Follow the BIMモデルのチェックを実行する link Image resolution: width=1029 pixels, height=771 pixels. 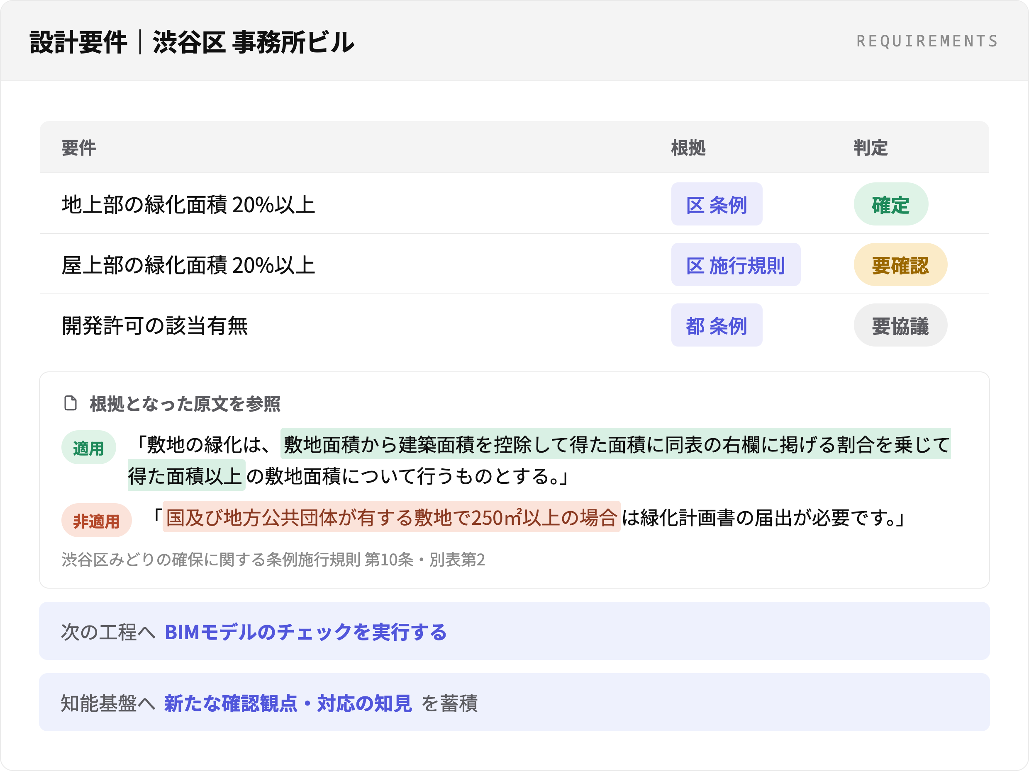pos(306,632)
